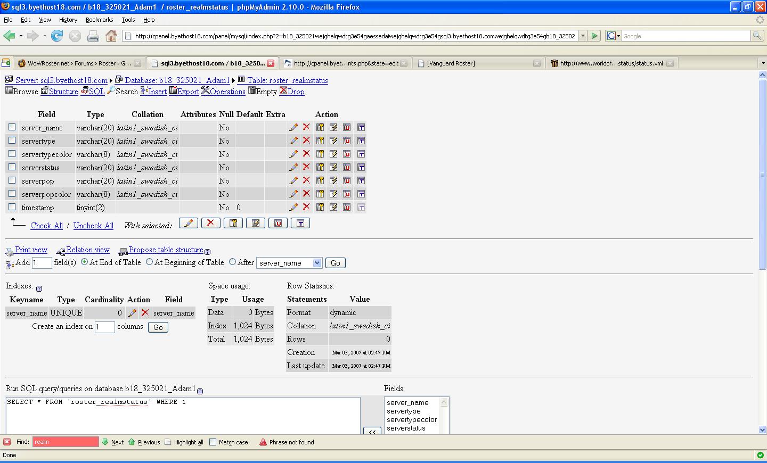The width and height of the screenshot is (767, 463).
Task: Close the Firefox find bar
Action: click(7, 442)
